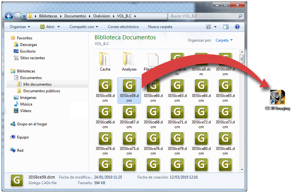The height and width of the screenshot is (193, 292).
Task: Select Descargas in the Favoritos list
Action: click(x=28, y=45)
